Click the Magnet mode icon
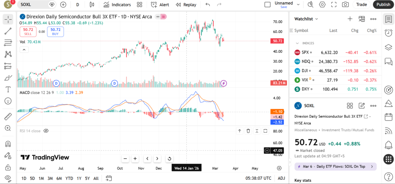This screenshot has width=395, height=184. coord(8,144)
